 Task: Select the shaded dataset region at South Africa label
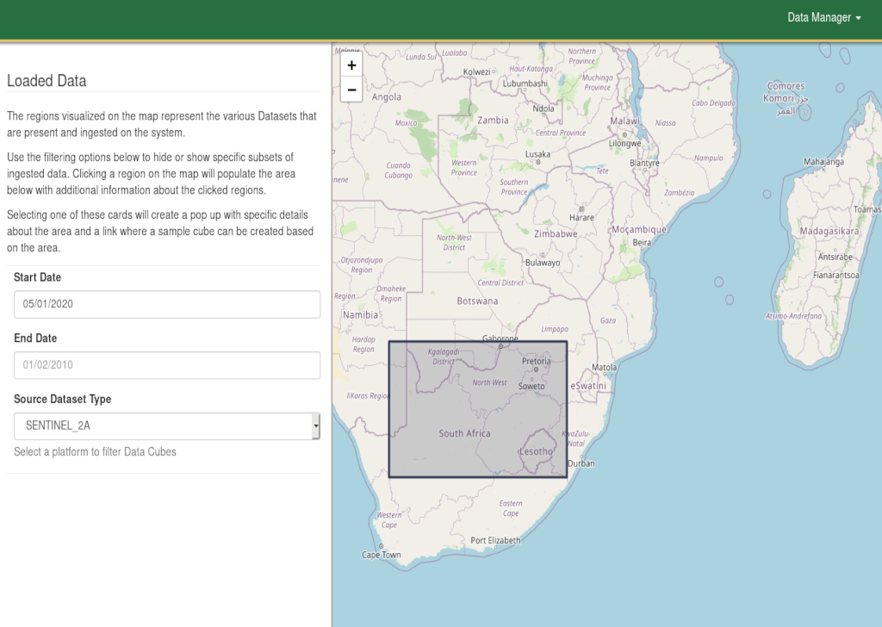click(464, 433)
